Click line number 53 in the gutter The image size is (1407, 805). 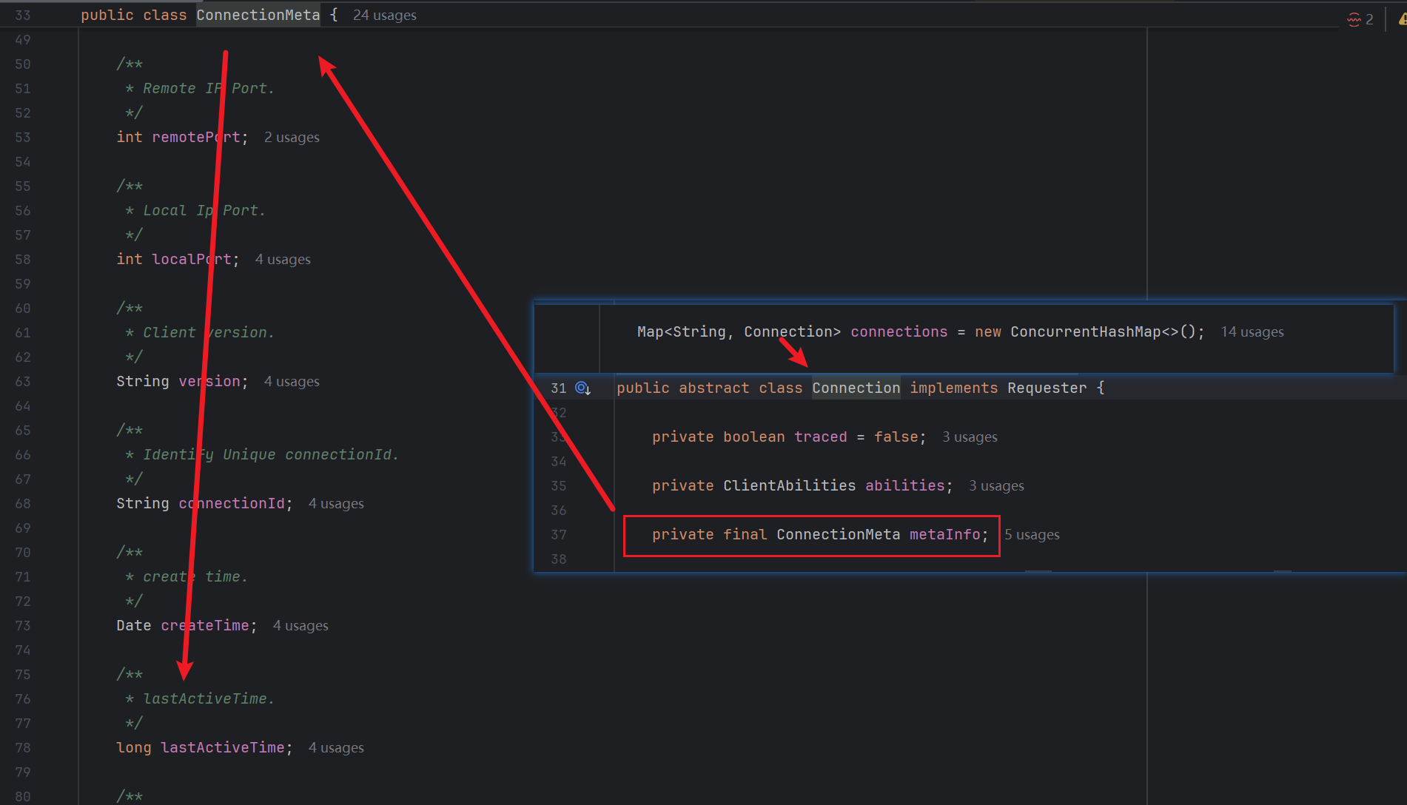point(23,138)
